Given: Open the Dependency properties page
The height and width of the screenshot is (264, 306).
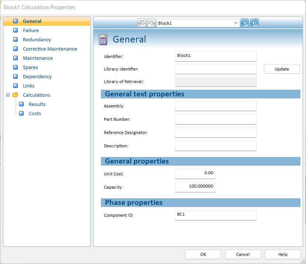Looking at the screenshot, I should (x=37, y=77).
